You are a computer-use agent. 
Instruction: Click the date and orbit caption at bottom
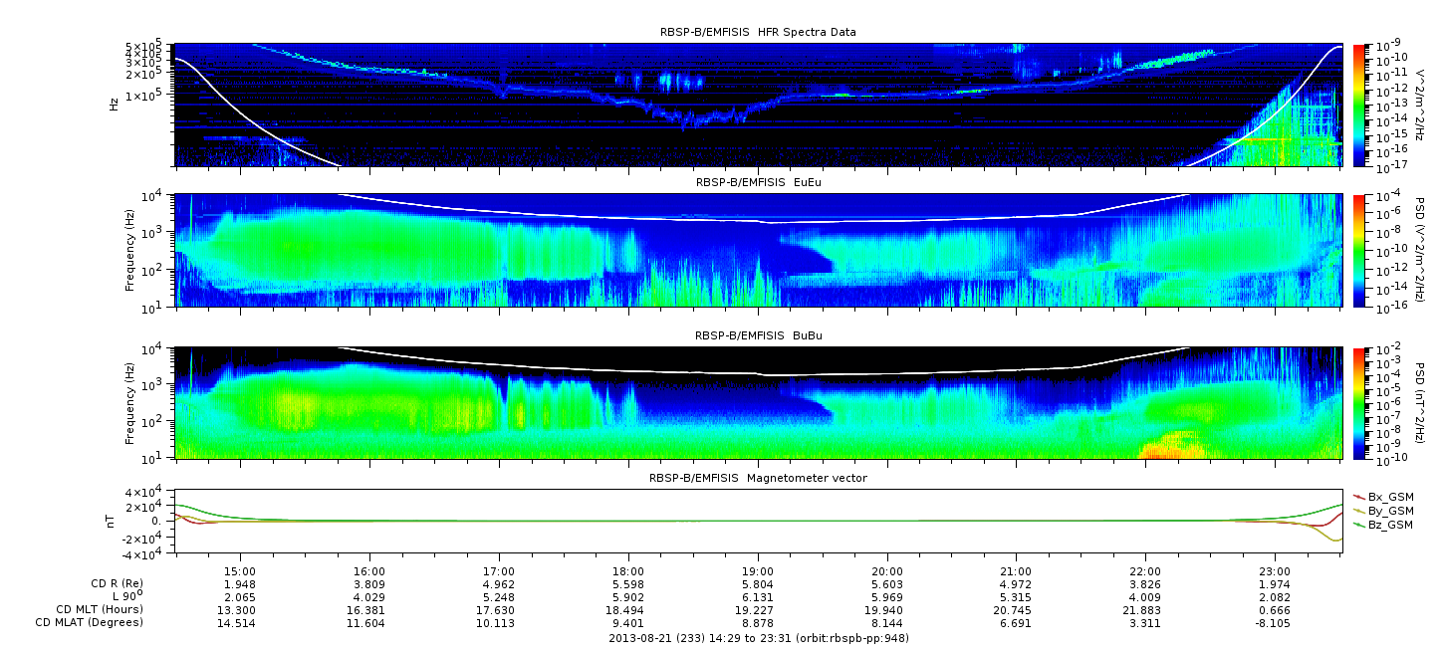click(758, 638)
